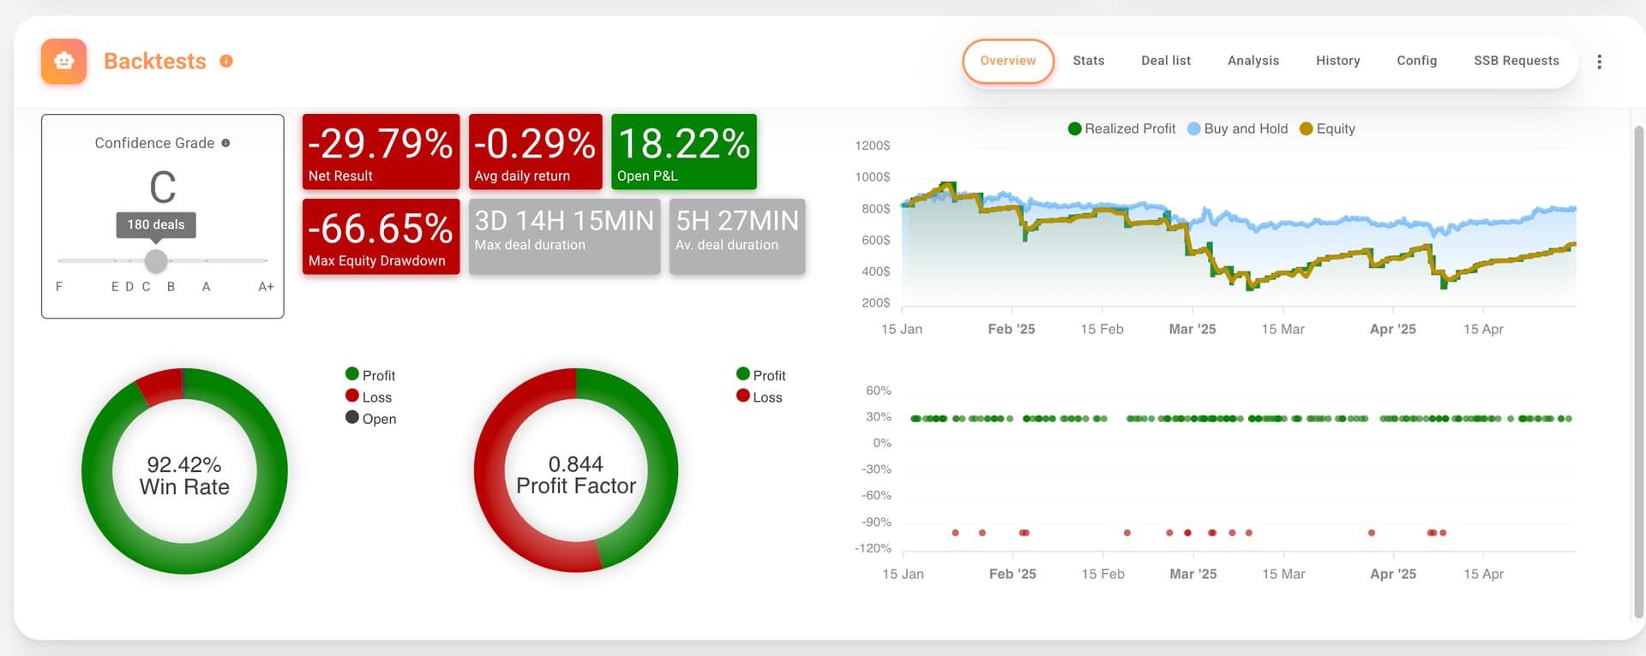This screenshot has width=1646, height=656.
Task: Open the Deal list tab
Action: [x=1165, y=61]
